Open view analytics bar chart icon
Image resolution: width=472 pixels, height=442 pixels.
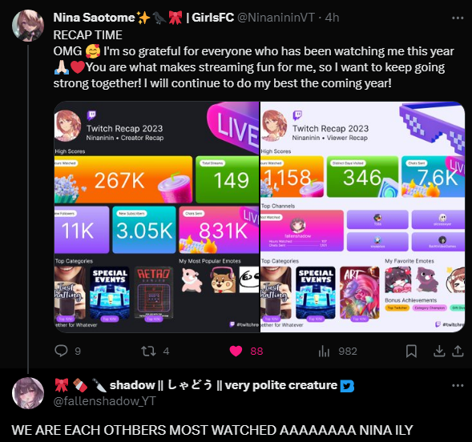[324, 351]
